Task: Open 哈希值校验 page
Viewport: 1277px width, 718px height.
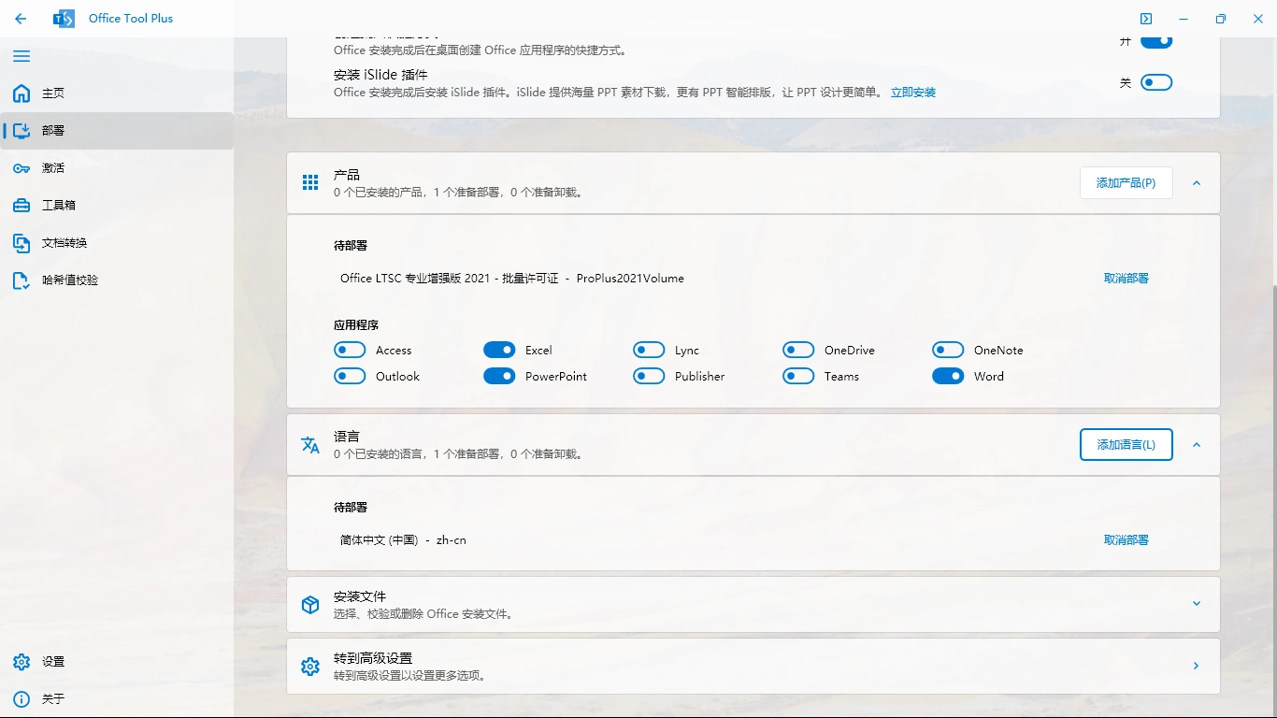Action: (117, 280)
